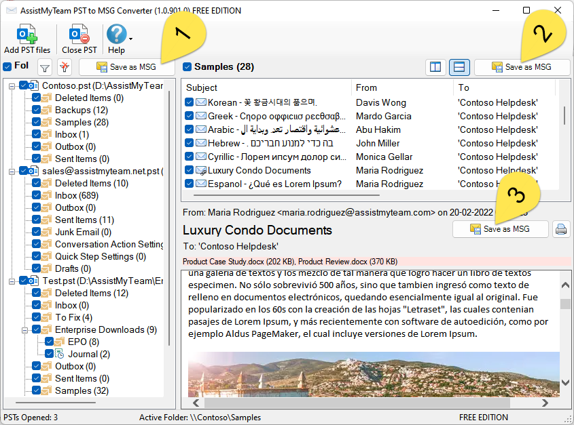Image resolution: width=574 pixels, height=425 pixels.
Task: Click the sales@assistmyteam.net.pst file icon
Action: coord(33,171)
